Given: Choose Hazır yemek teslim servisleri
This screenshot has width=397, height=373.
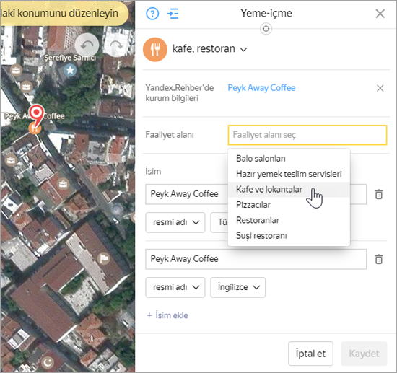Looking at the screenshot, I should pyautogui.click(x=289, y=174).
